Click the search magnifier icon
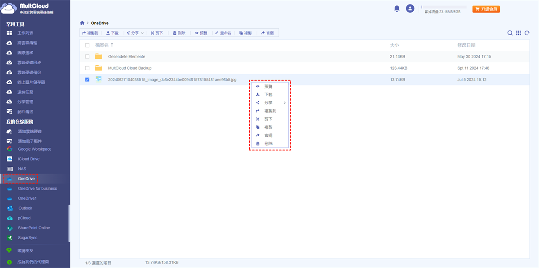Image resolution: width=539 pixels, height=268 pixels. click(x=510, y=33)
